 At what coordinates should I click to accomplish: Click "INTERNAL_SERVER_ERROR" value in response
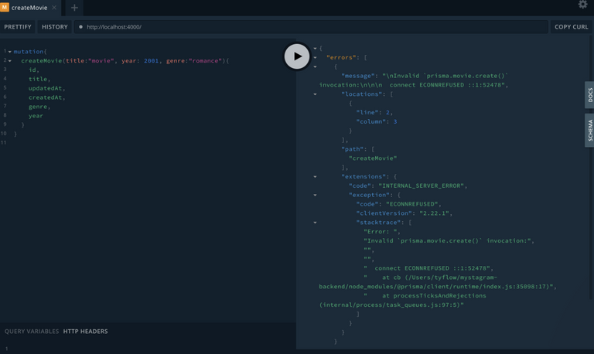click(x=421, y=186)
